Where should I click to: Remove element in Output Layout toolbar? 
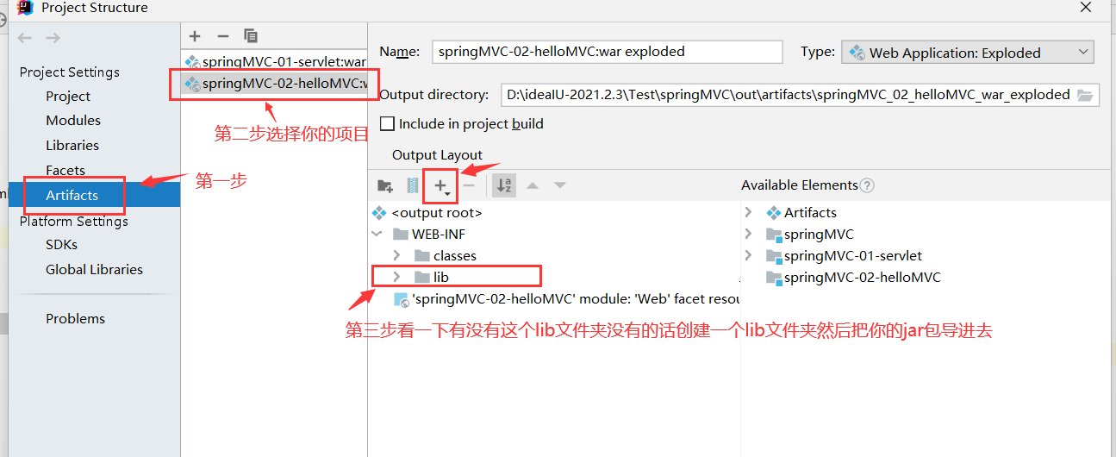469,185
